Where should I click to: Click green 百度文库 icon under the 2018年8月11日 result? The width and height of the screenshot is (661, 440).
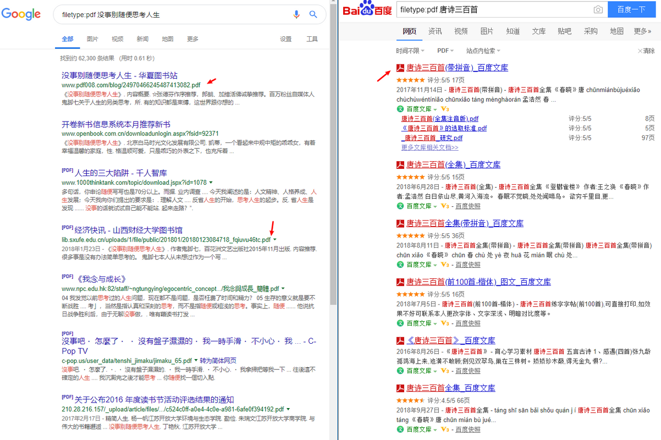[x=400, y=265]
